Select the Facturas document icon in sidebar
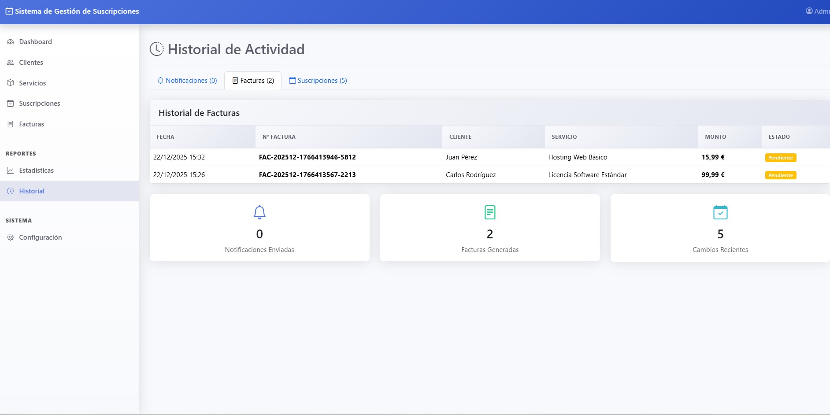 [x=10, y=124]
